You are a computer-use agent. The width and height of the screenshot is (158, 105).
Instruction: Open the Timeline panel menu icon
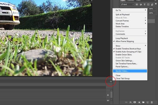tap(111, 81)
